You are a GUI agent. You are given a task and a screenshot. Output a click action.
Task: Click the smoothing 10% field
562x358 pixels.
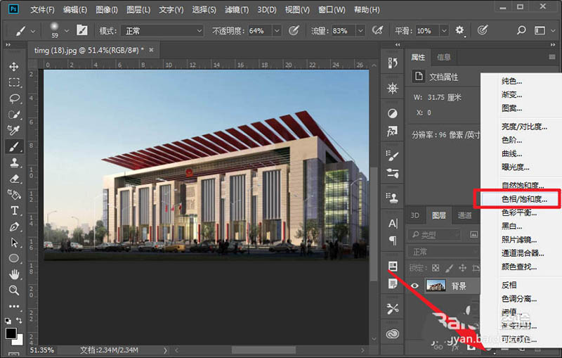click(427, 31)
